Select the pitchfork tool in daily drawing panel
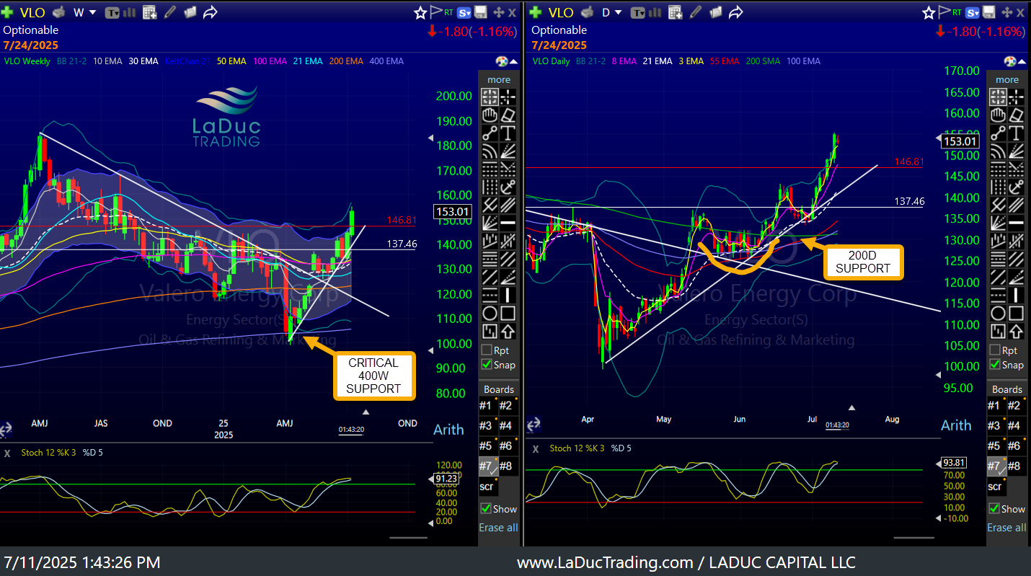Image resolution: width=1031 pixels, height=576 pixels. (x=998, y=205)
